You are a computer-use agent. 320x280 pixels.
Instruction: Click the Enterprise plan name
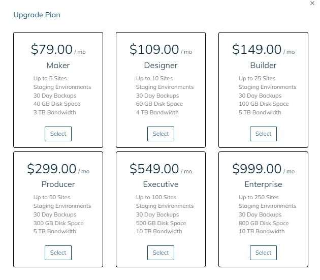[x=263, y=184]
